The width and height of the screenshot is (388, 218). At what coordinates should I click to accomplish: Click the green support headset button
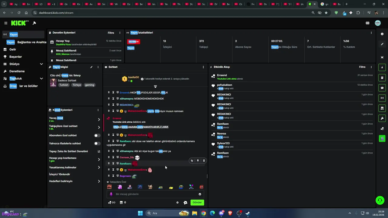point(380,200)
